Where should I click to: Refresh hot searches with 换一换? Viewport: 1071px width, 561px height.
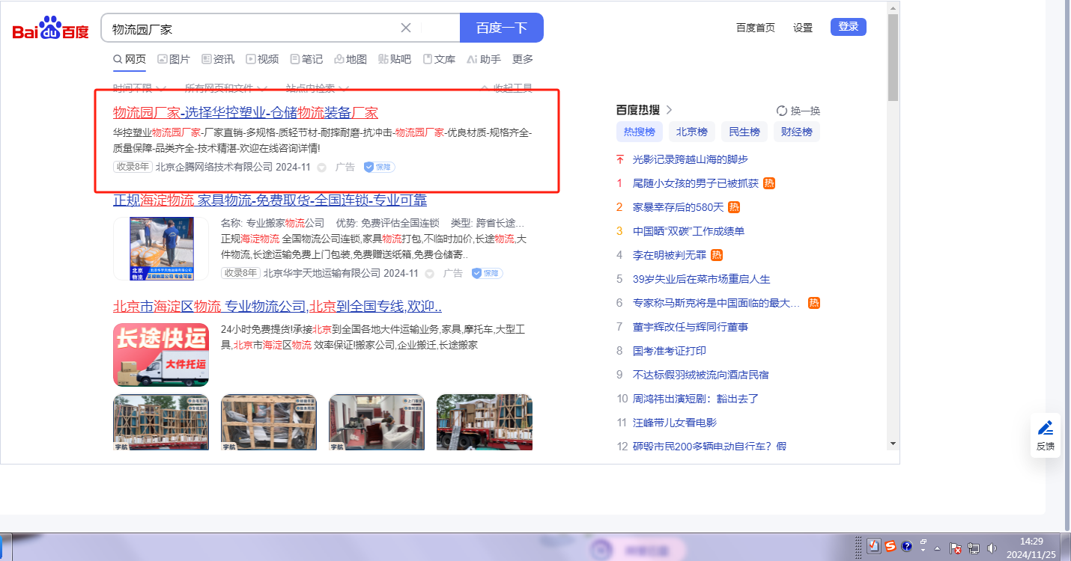798,111
